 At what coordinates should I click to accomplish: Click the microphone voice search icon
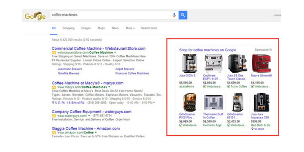click(174, 15)
